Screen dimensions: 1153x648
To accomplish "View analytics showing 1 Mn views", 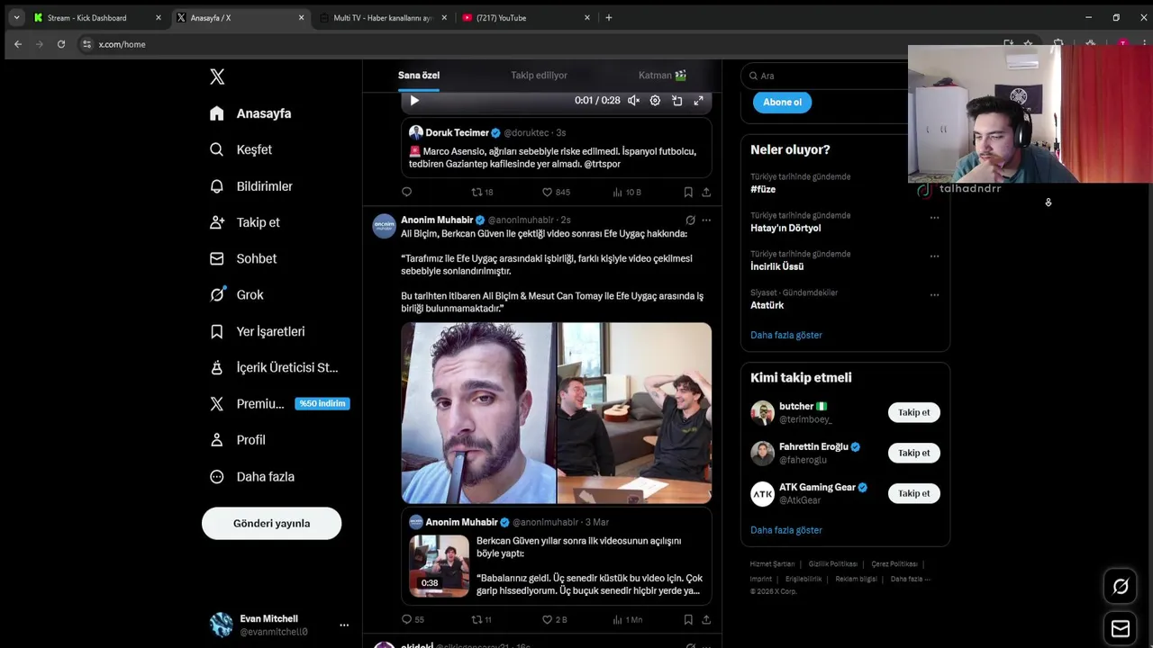I will 627,619.
